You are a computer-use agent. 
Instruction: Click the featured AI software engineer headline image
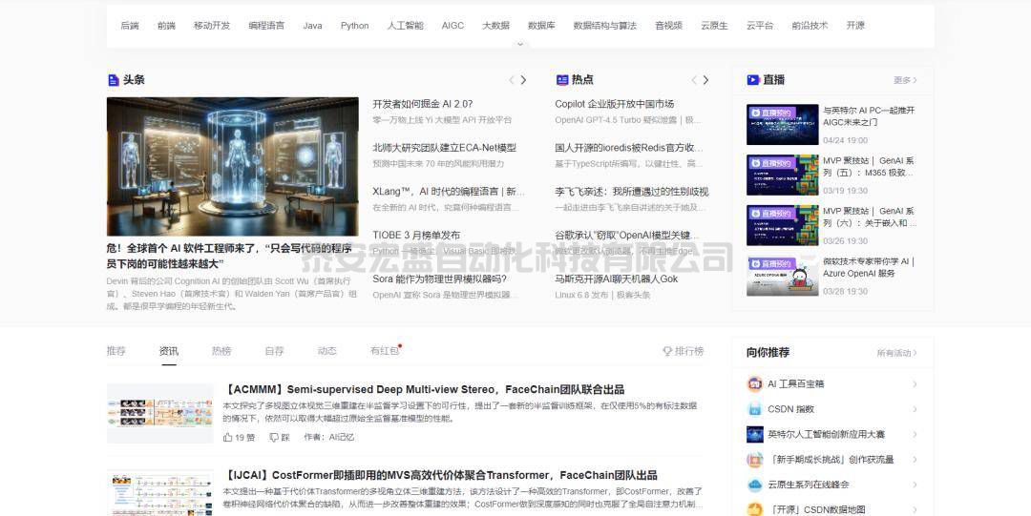(x=232, y=166)
